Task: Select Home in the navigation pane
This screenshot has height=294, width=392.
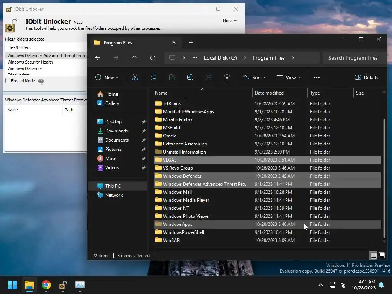Action: [x=111, y=94]
